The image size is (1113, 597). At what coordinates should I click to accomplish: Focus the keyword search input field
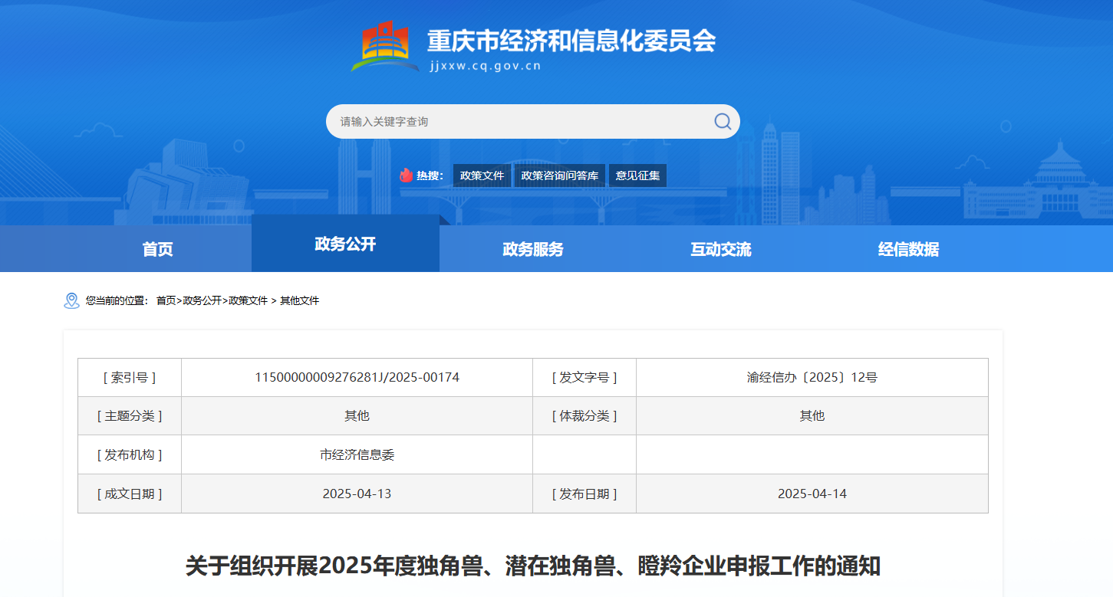522,122
